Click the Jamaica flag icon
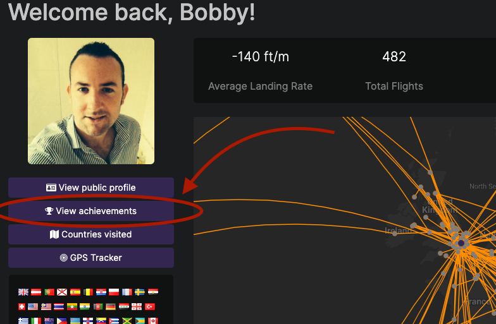Screen dimensions: 496x324 [x=127, y=321]
